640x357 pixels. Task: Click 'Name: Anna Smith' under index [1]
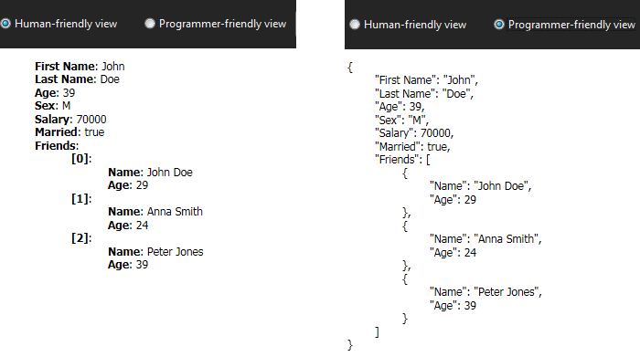(x=155, y=212)
